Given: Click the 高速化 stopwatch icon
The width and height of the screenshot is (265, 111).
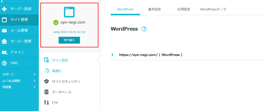Looking at the screenshot, I should (47, 71).
